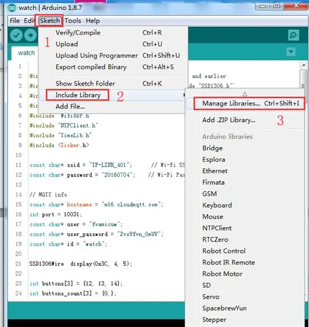Open the Edit menu
Screen dimensions: 309x327
29,21
